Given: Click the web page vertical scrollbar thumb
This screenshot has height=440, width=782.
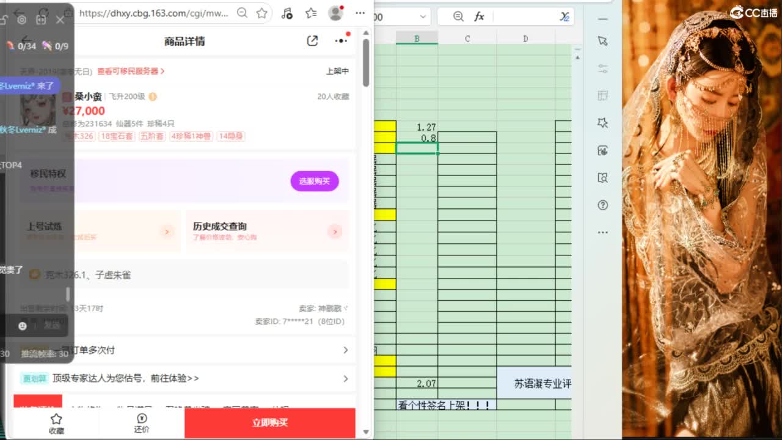Looking at the screenshot, I should click(x=366, y=62).
